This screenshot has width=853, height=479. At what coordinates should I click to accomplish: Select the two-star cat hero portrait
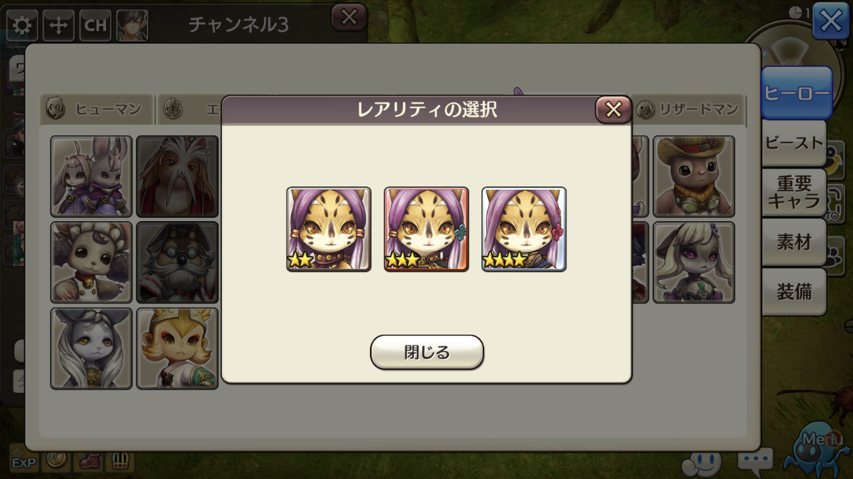click(329, 229)
